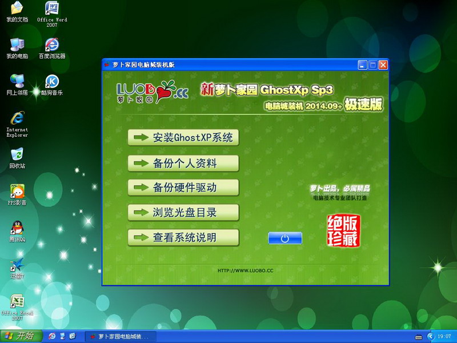Expand hidden tray icons arrow
Screen dimensions: 457x343
[431, 336]
